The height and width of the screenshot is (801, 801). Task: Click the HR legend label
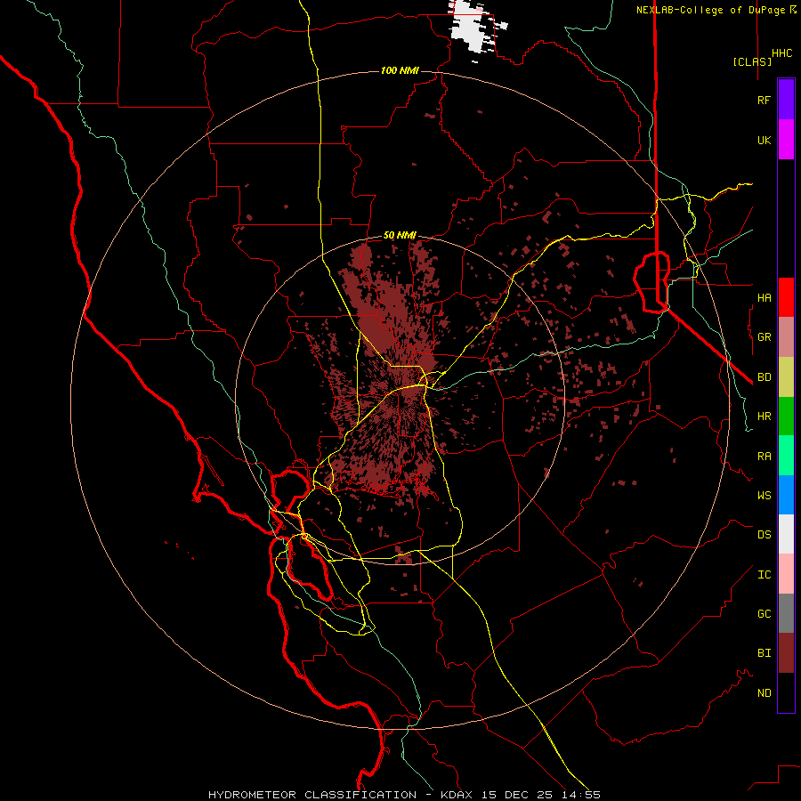pos(764,417)
